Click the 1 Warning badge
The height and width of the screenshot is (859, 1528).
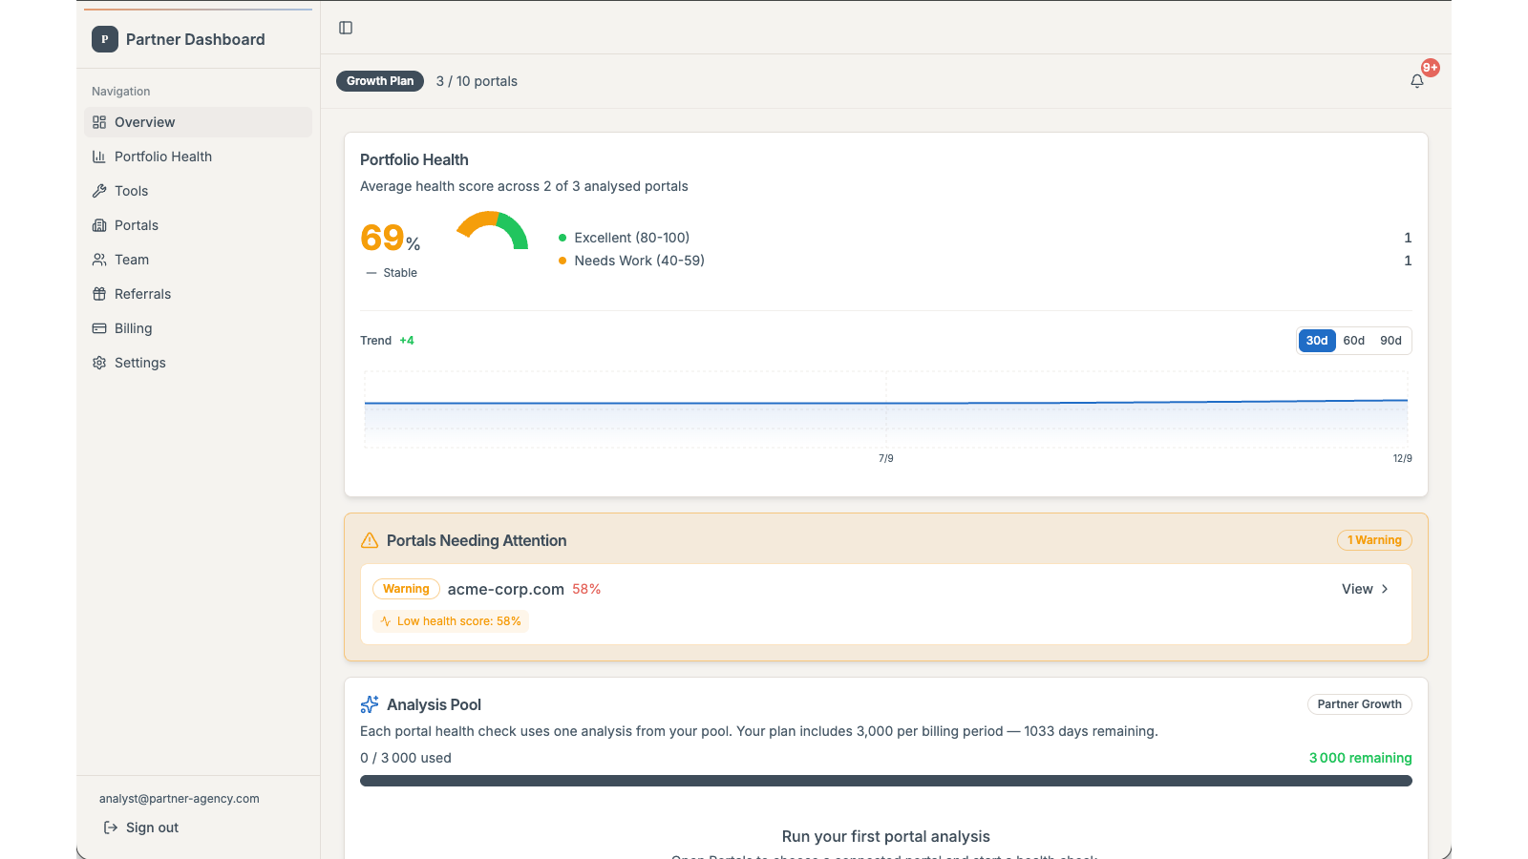[1374, 540]
